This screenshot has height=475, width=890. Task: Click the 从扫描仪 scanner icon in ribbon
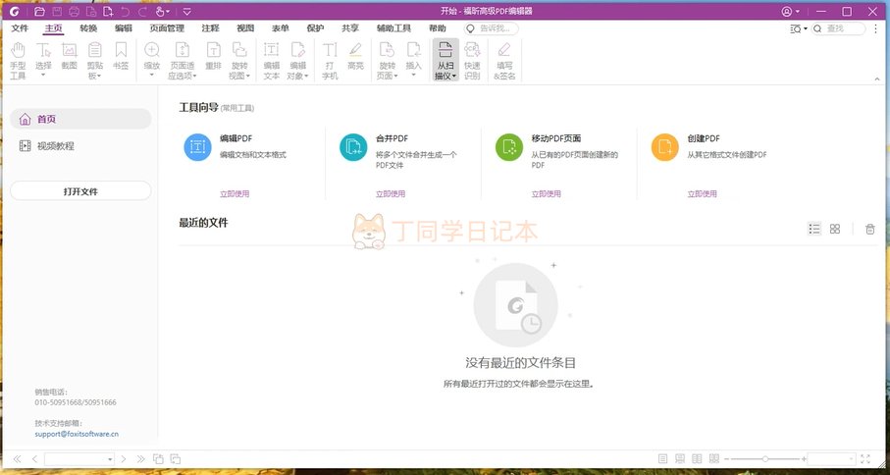[x=445, y=60]
